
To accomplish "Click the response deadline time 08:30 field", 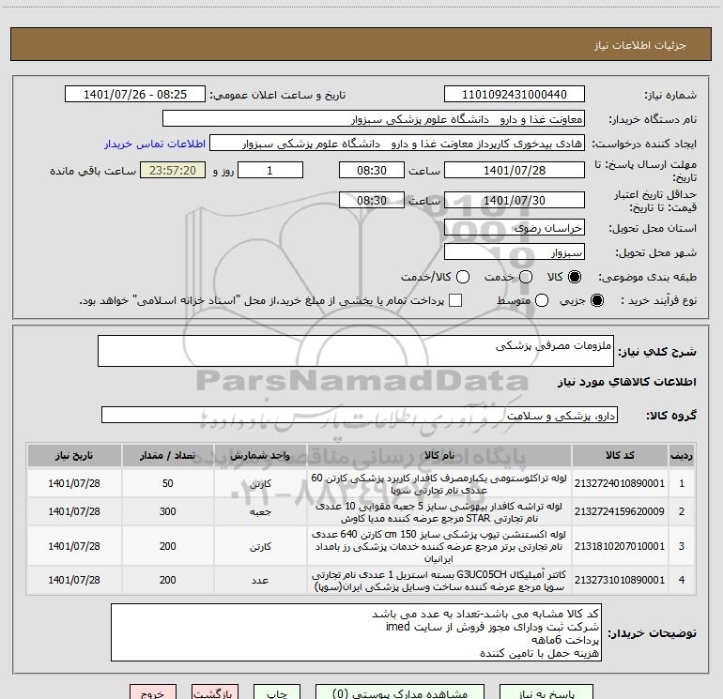I will click(372, 170).
